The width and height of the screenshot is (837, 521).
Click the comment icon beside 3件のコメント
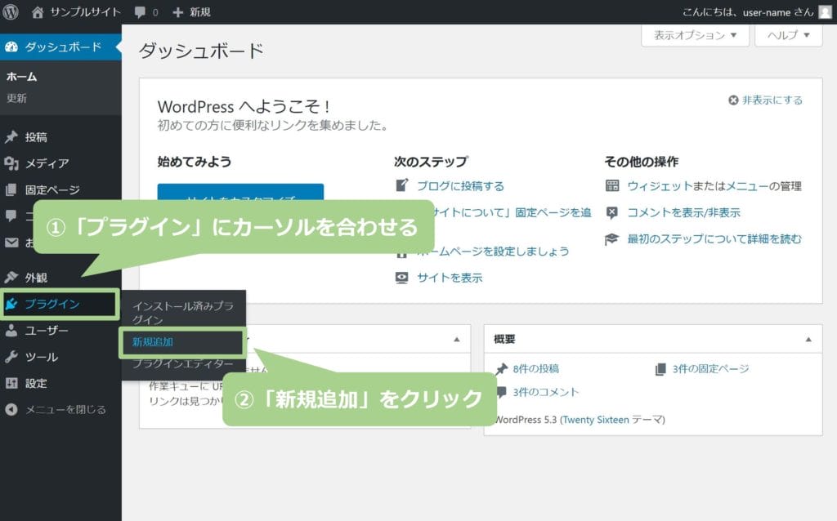click(501, 392)
